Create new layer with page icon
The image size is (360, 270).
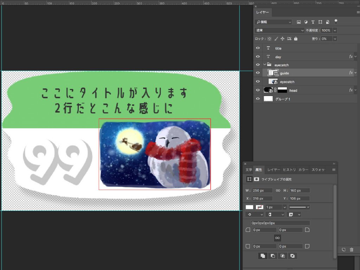point(343,250)
